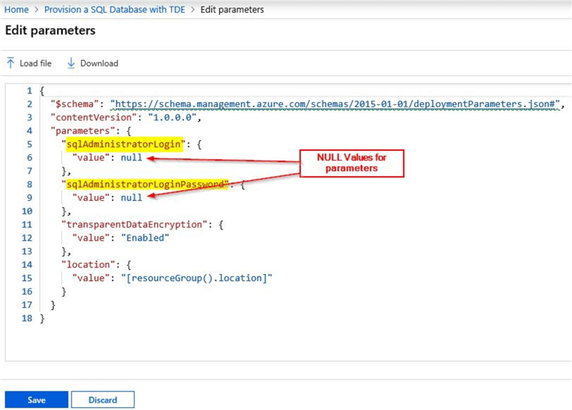Image resolution: width=572 pixels, height=410 pixels.
Task: Discard the parameter changes
Action: 103,400
